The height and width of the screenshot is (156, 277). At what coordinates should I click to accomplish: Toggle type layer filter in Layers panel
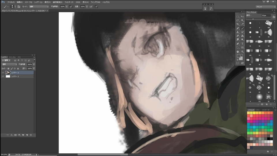coord(22,60)
